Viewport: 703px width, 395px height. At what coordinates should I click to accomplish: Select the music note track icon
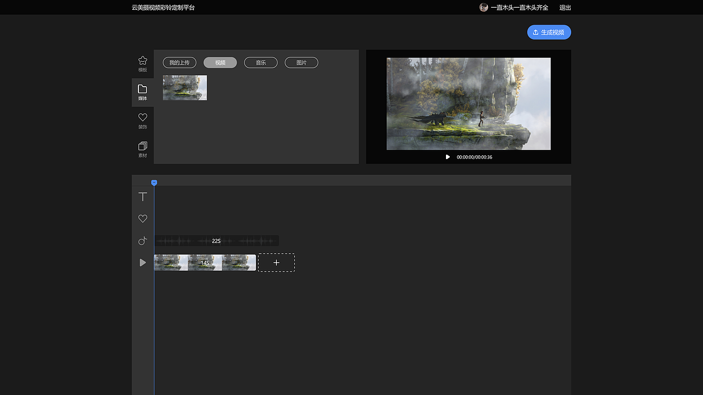[x=143, y=240]
